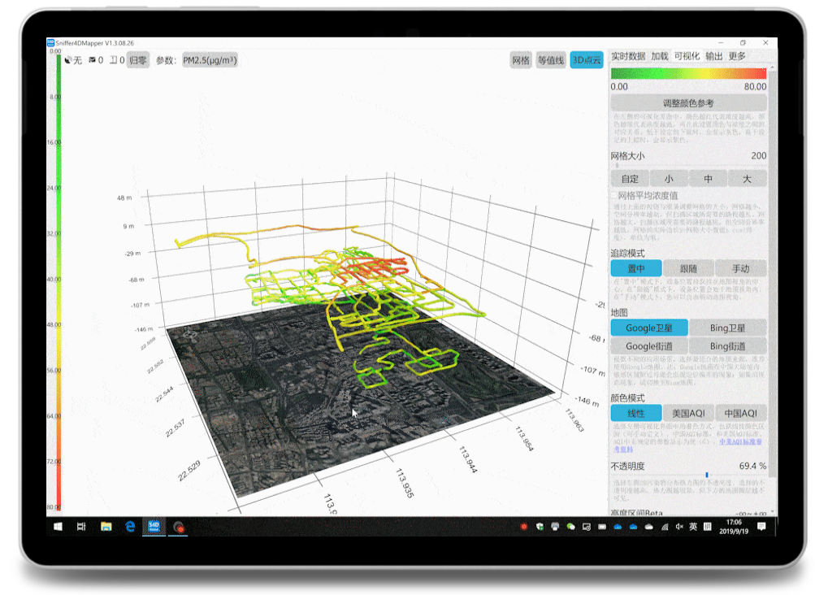Open the PM2.5 parameter selector
Screen dimensions: 815x595
pyautogui.click(x=210, y=60)
